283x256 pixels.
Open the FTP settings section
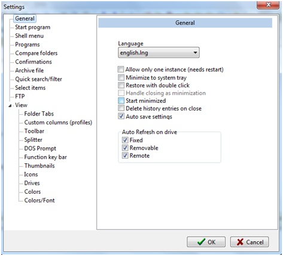pyautogui.click(x=20, y=96)
